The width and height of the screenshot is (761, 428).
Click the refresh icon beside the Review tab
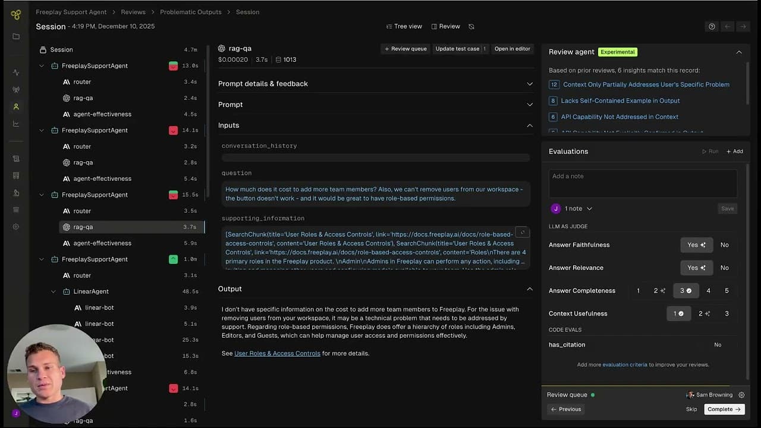pyautogui.click(x=471, y=26)
